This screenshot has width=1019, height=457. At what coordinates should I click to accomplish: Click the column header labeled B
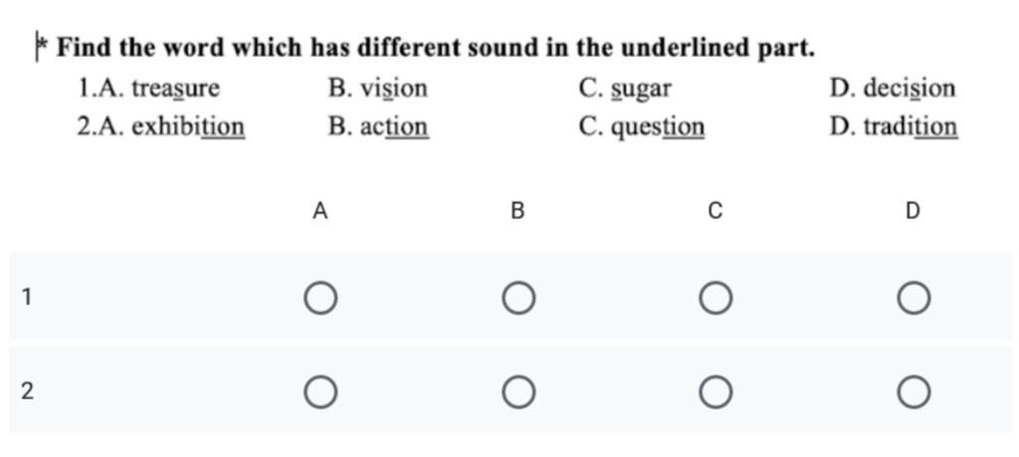click(517, 211)
